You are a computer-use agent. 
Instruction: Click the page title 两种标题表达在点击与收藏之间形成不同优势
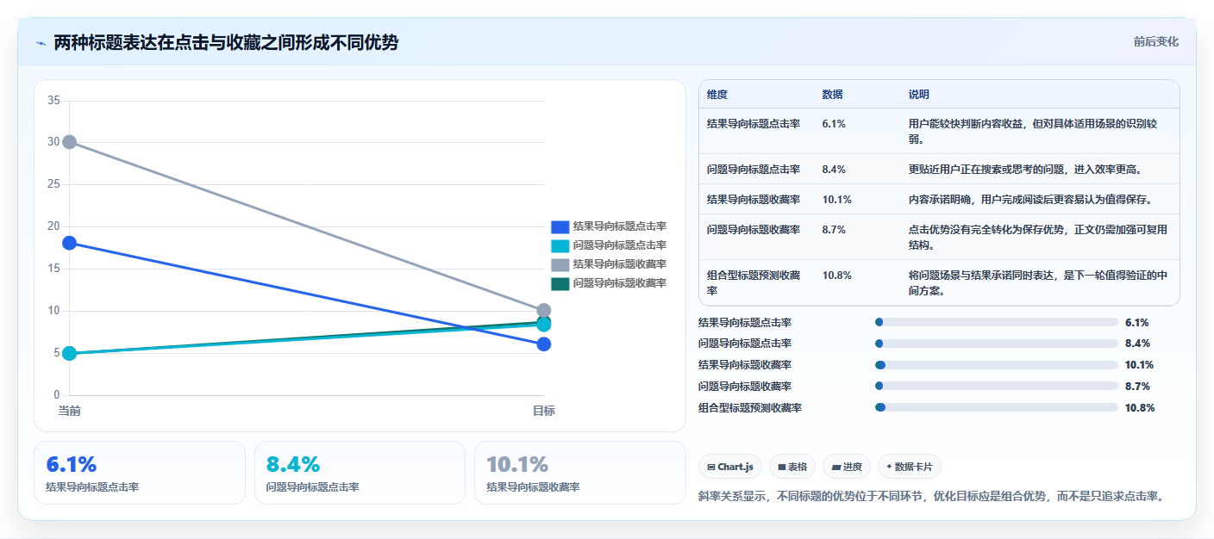[226, 42]
